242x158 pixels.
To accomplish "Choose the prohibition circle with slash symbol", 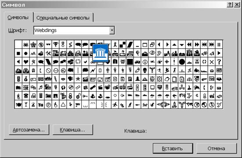I will click(x=48, y=71).
